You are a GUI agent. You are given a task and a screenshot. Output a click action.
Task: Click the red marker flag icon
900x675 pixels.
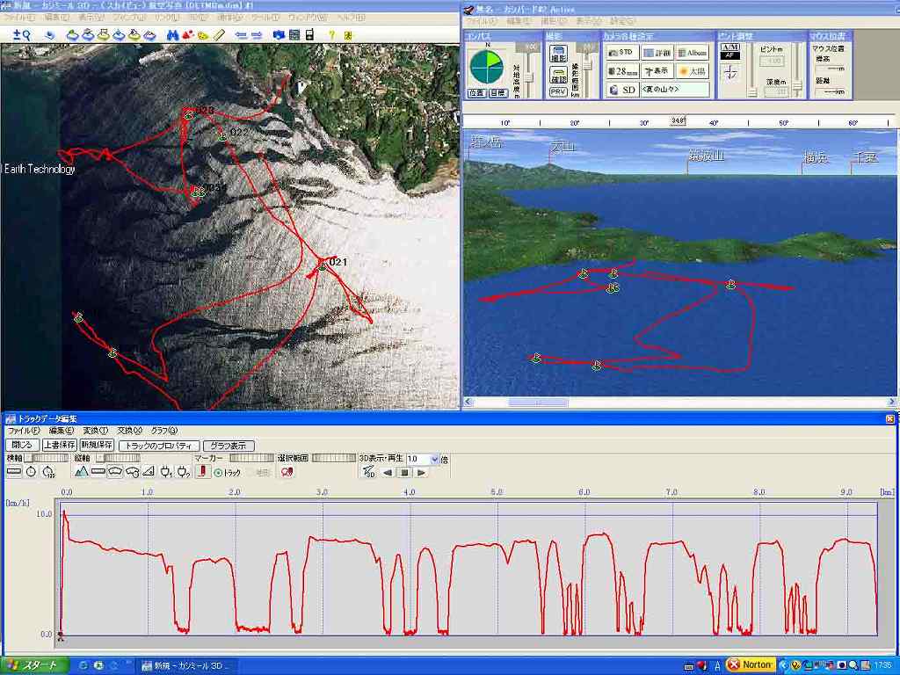(x=201, y=472)
